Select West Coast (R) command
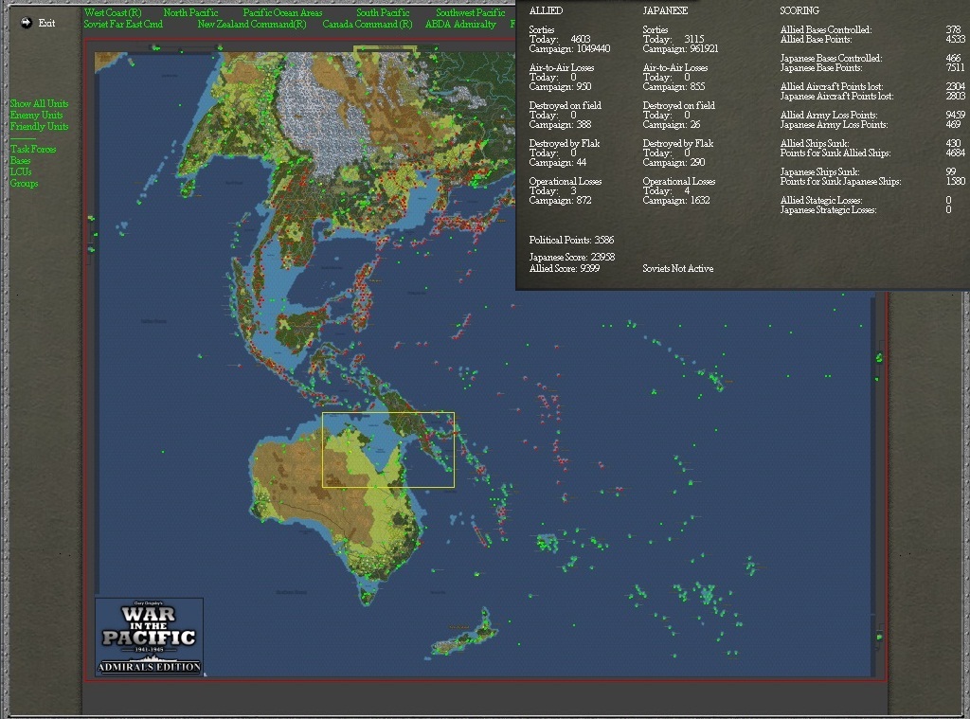This screenshot has height=719, width=970. (x=113, y=12)
